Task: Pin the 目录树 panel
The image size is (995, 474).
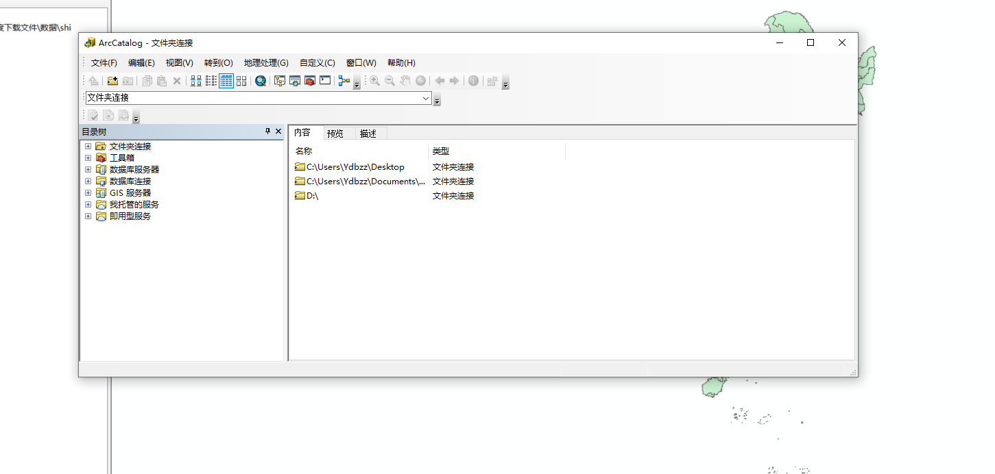Action: click(x=267, y=131)
